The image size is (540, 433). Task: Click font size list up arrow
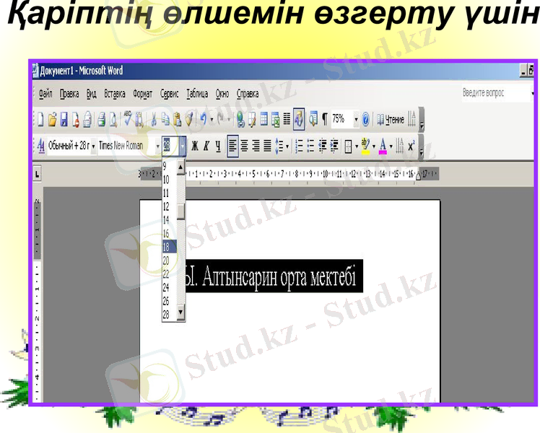click(x=180, y=167)
